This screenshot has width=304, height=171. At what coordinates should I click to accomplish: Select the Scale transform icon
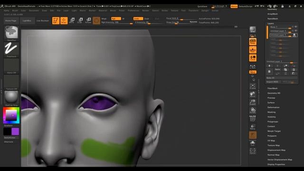click(x=80, y=20)
